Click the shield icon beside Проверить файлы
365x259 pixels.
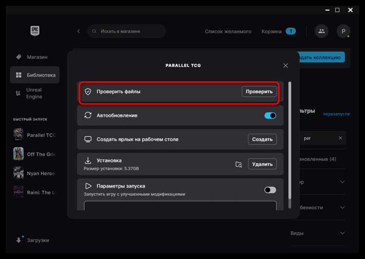(x=88, y=92)
